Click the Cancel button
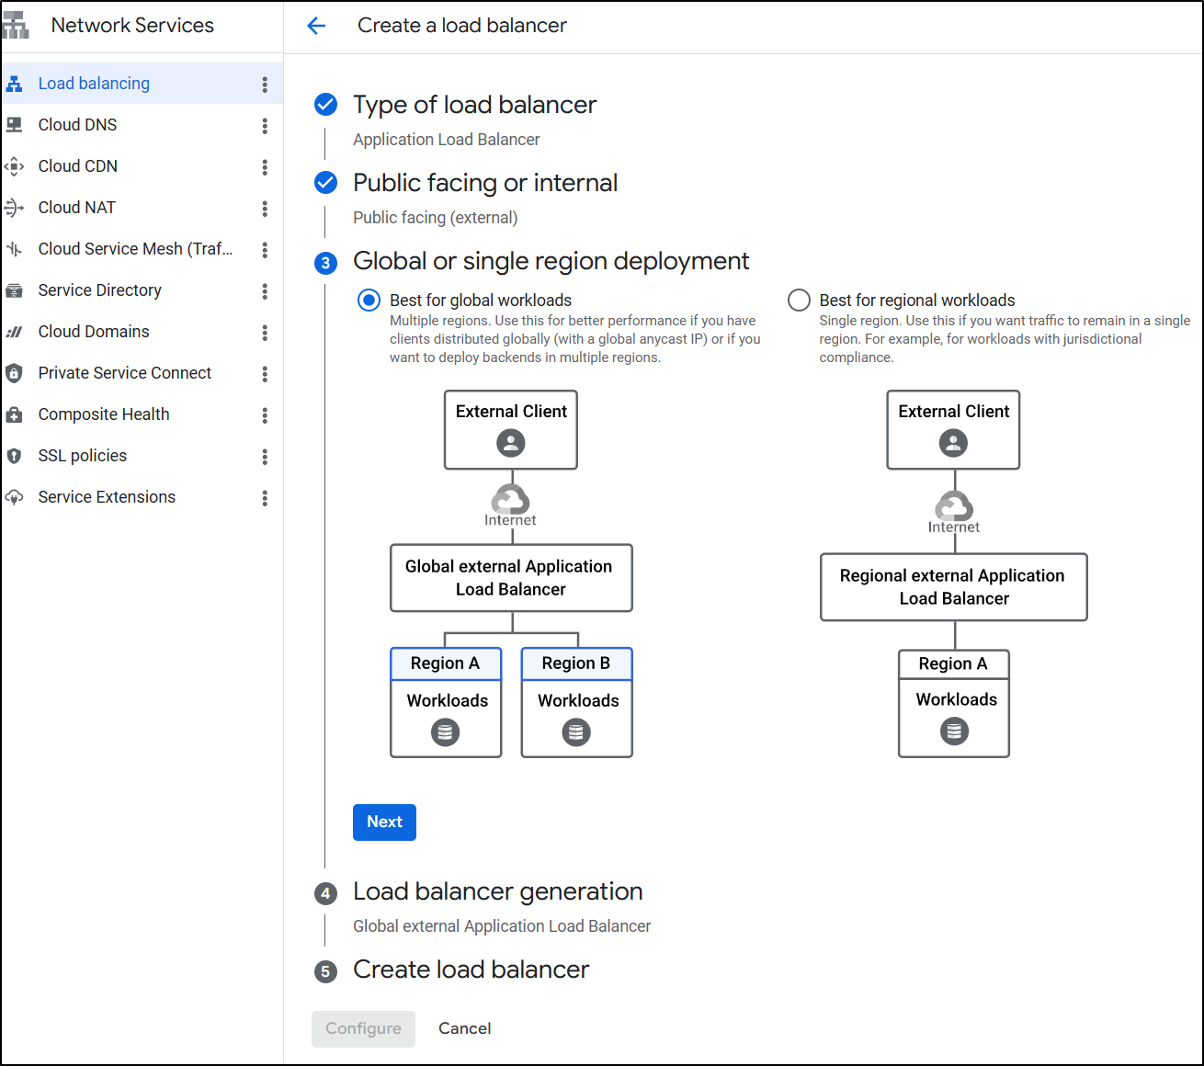This screenshot has height=1066, width=1204. pyautogui.click(x=464, y=1028)
